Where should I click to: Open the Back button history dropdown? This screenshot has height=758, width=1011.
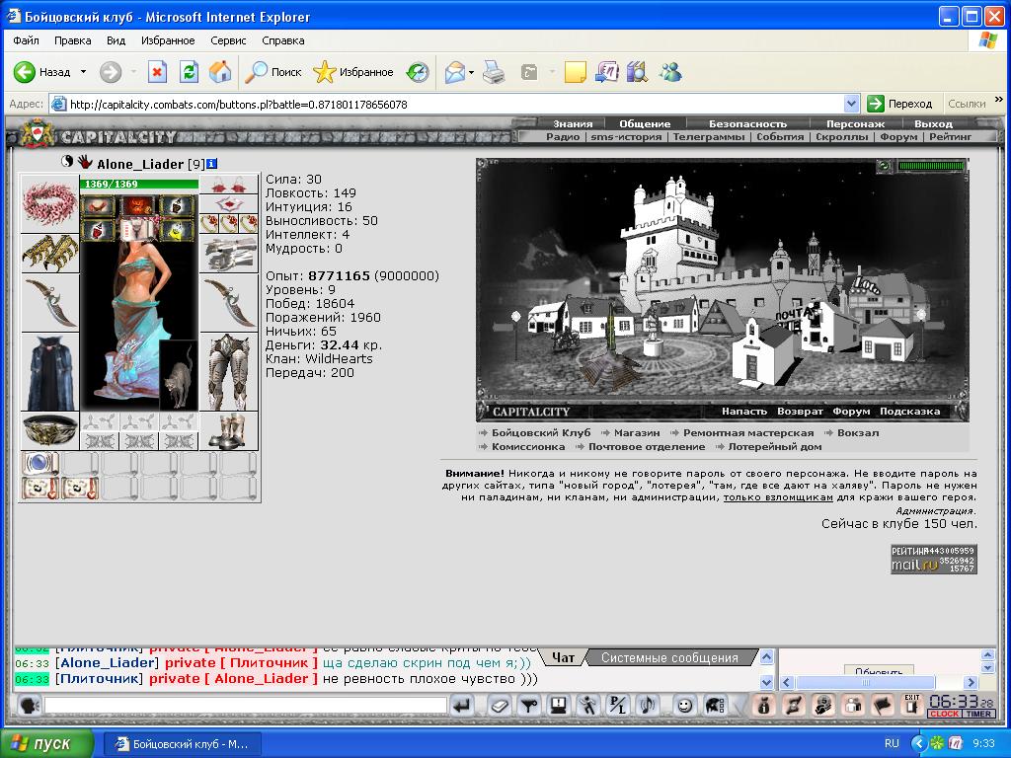click(83, 71)
